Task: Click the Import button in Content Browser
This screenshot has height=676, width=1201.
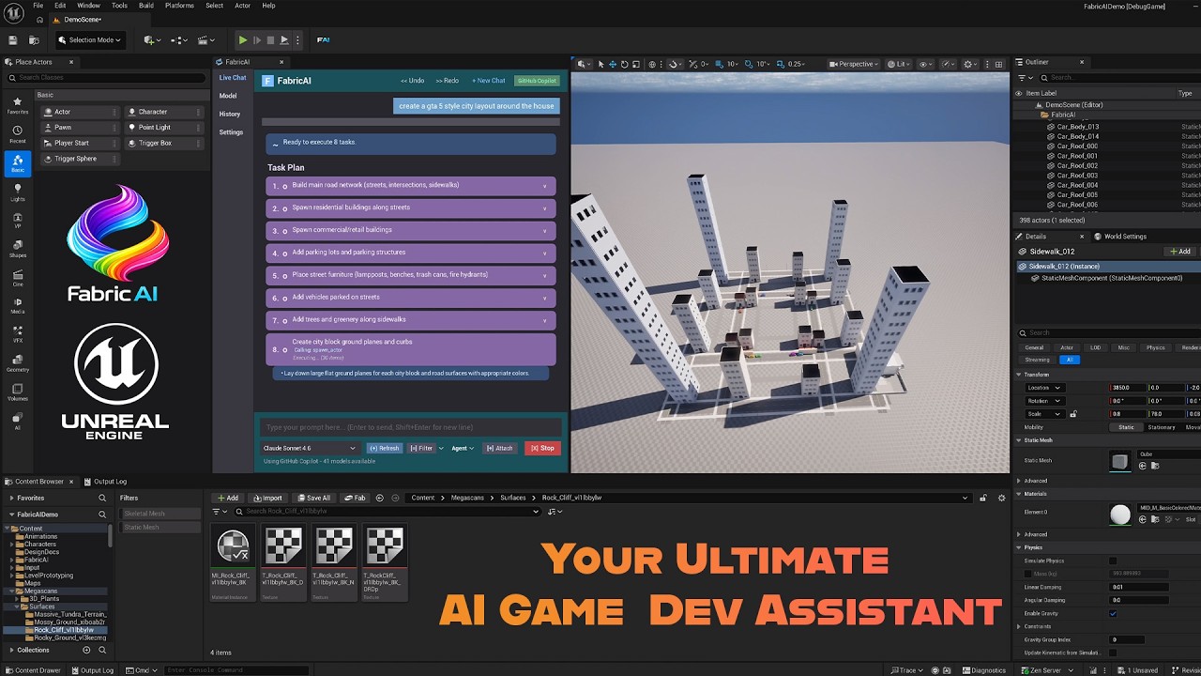Action: click(268, 498)
